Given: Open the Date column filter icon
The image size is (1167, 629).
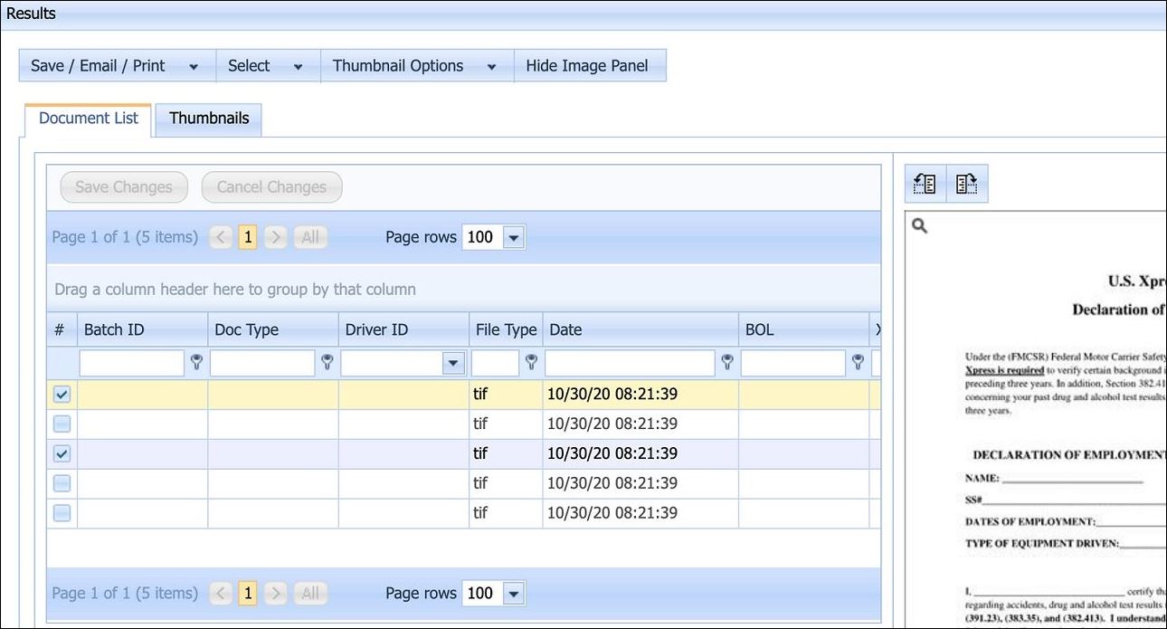Looking at the screenshot, I should tap(726, 363).
